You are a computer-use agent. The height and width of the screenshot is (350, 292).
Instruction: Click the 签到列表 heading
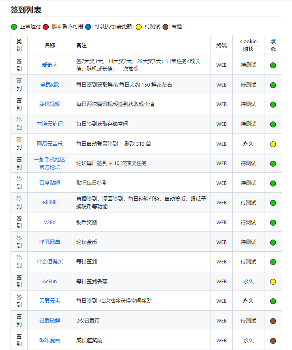[26, 10]
